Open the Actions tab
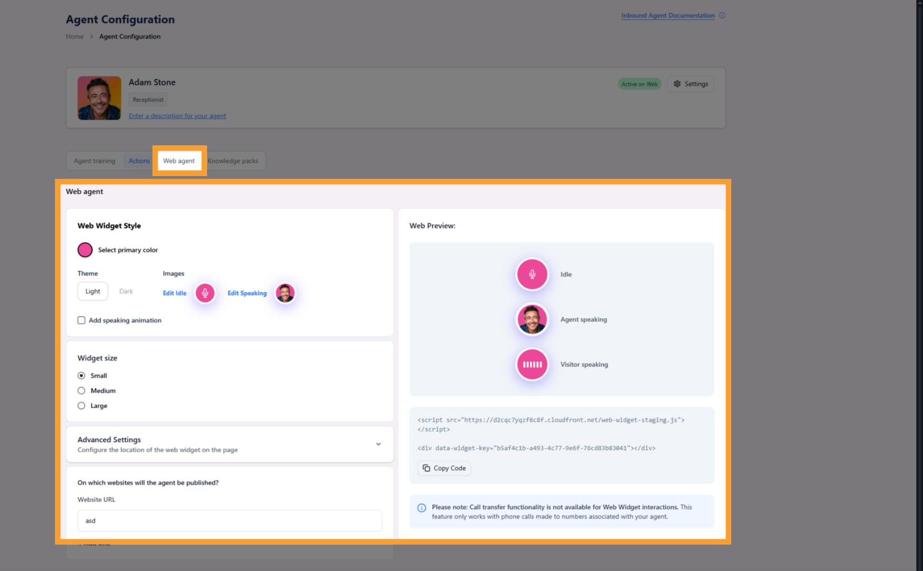Image resolution: width=923 pixels, height=571 pixels. click(139, 161)
